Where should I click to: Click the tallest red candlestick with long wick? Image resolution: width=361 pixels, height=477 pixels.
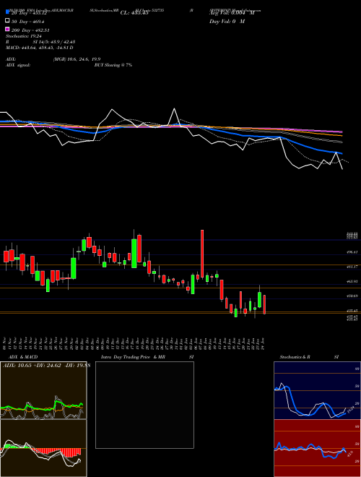pos(202,254)
